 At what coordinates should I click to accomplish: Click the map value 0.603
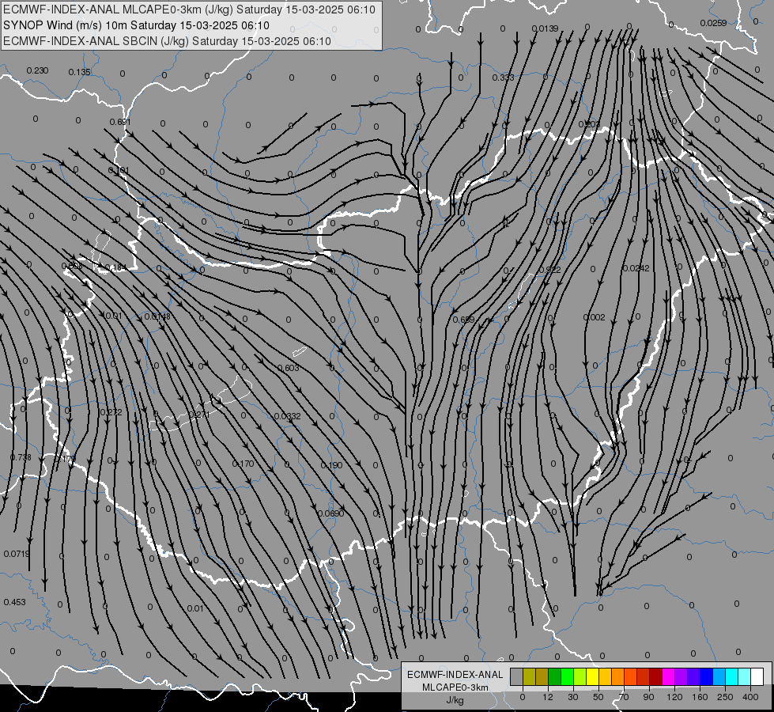[289, 368]
